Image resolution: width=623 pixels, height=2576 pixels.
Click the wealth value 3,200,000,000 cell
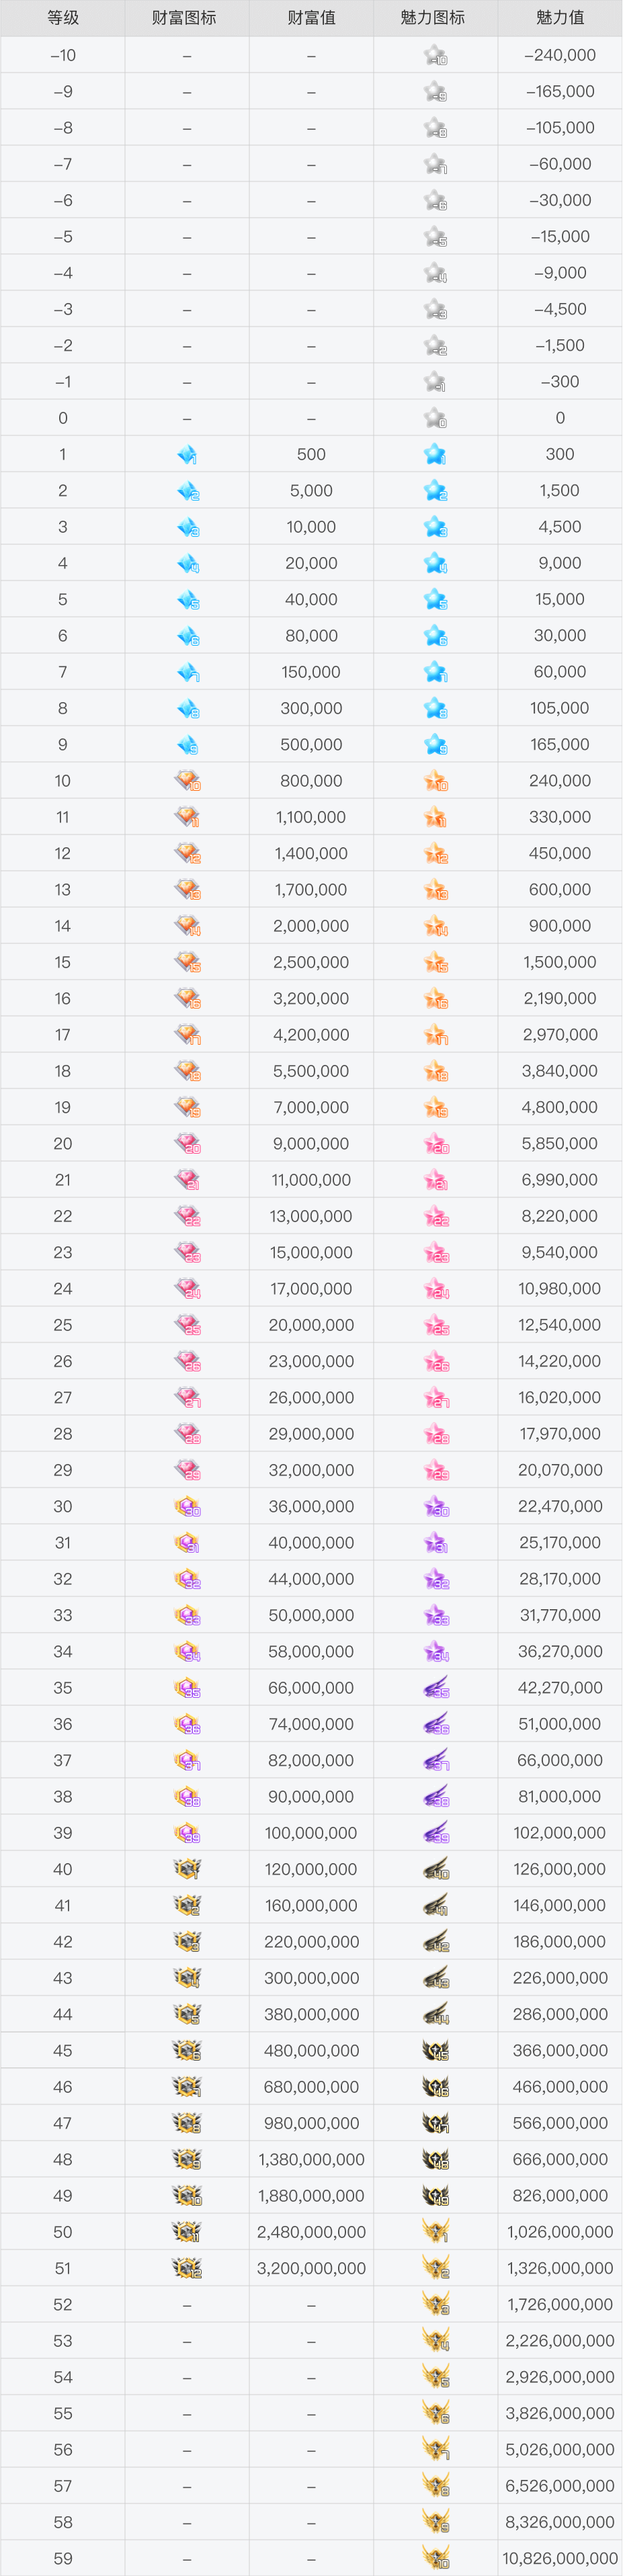pos(311,2268)
